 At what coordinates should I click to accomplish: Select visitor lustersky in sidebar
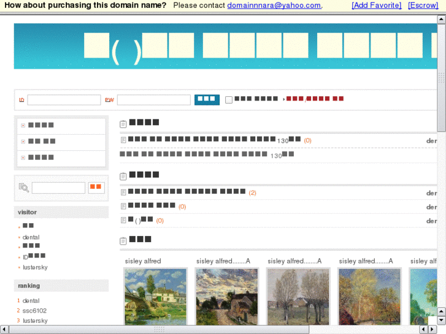35,267
